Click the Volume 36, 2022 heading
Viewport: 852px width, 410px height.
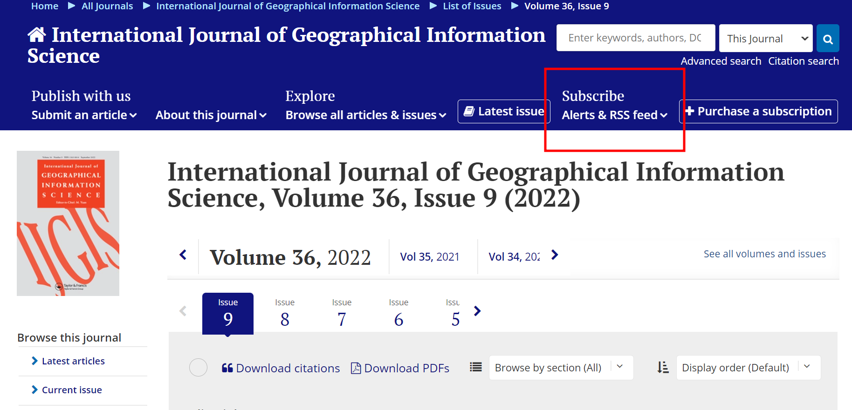(x=290, y=257)
